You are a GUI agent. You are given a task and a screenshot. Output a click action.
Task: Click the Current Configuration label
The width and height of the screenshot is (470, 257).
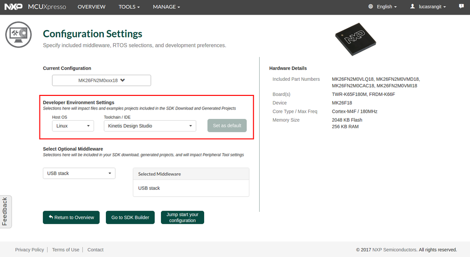pyautogui.click(x=67, y=68)
